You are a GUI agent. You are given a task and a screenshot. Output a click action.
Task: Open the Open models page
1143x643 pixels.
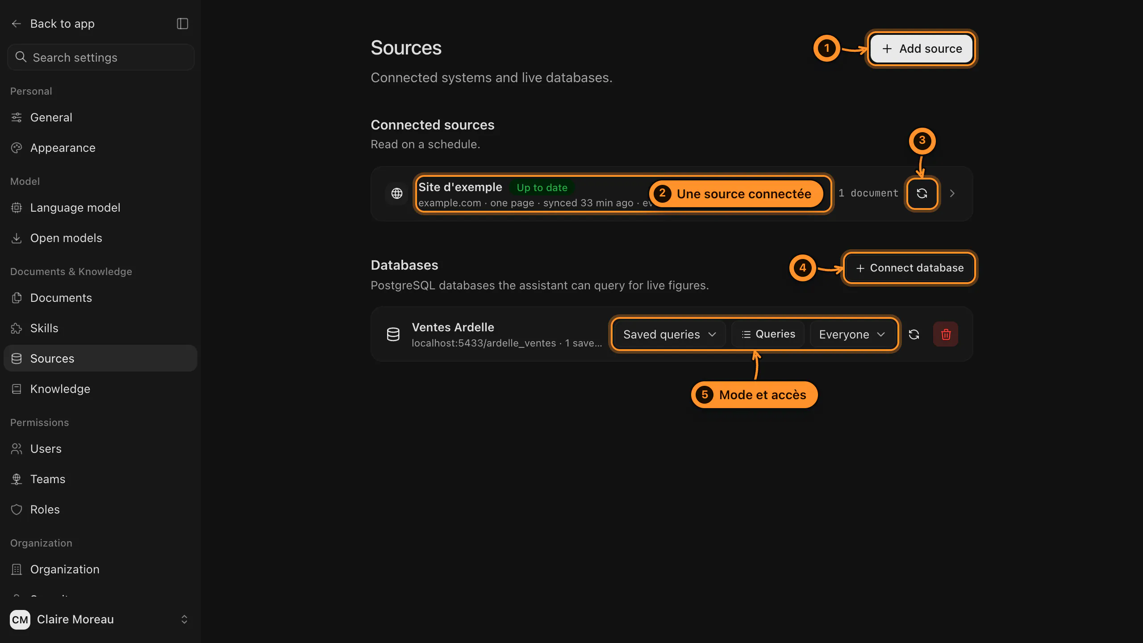pyautogui.click(x=100, y=238)
